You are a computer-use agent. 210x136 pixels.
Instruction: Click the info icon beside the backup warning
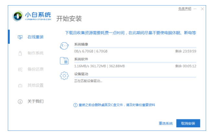76,105
